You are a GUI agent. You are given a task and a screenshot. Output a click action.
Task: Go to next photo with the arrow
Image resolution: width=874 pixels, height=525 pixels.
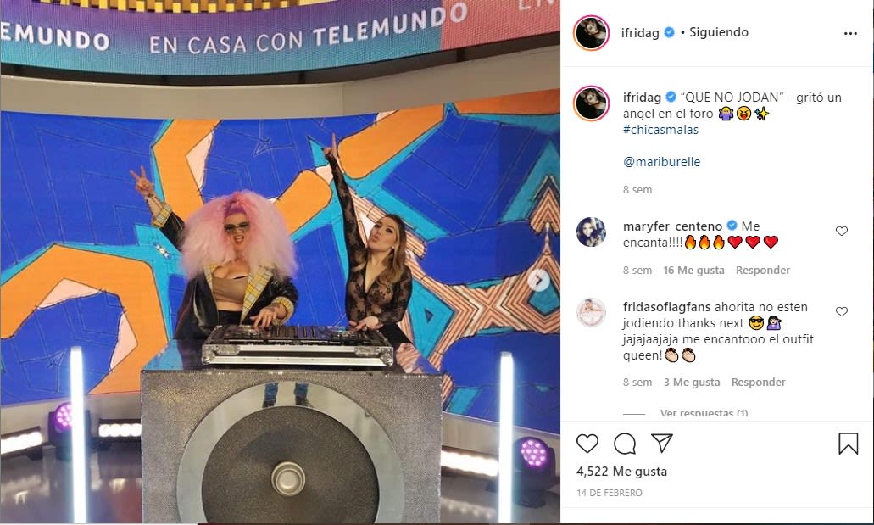(x=538, y=280)
